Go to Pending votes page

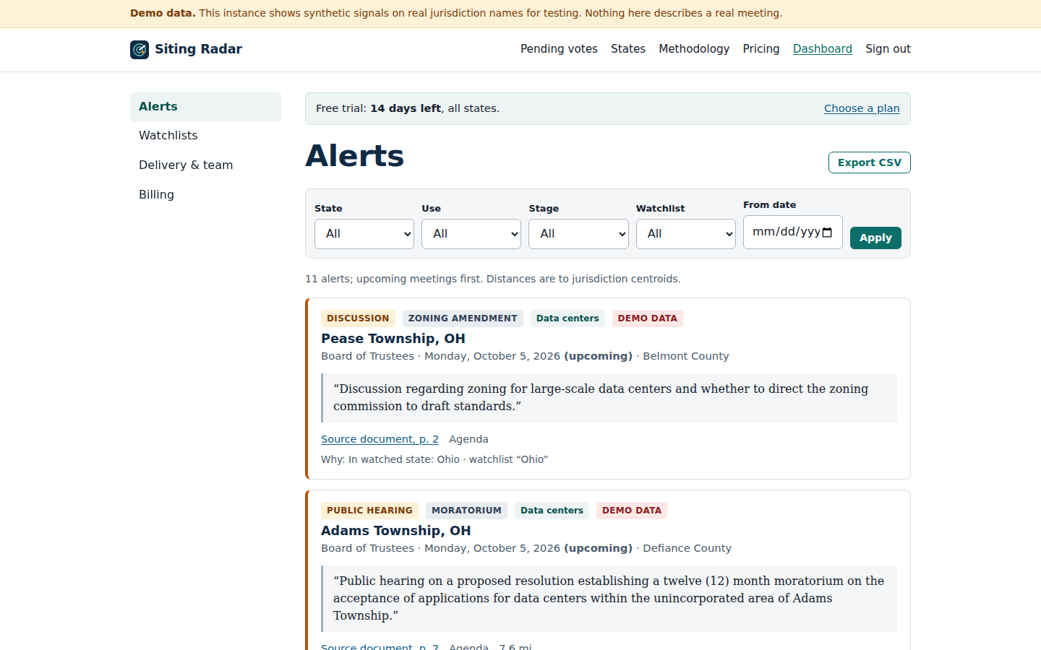559,49
